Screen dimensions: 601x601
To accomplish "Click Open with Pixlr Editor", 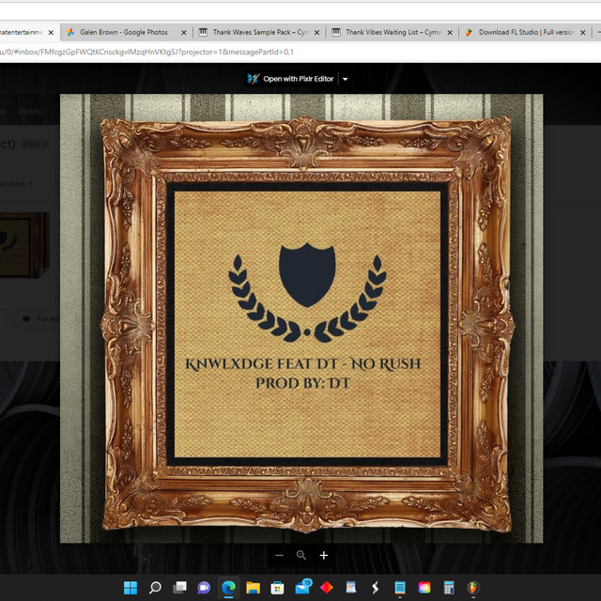I will [x=291, y=79].
